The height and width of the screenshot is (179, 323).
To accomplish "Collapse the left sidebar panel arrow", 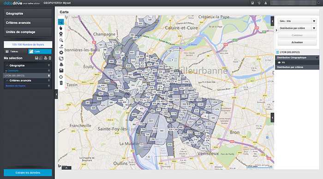I will 56,94.
